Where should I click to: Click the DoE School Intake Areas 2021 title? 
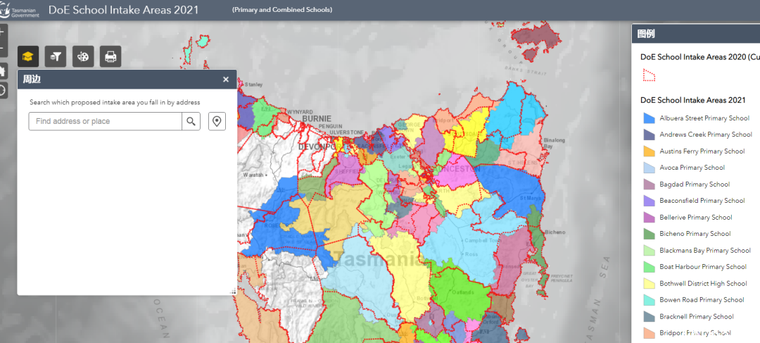click(124, 10)
